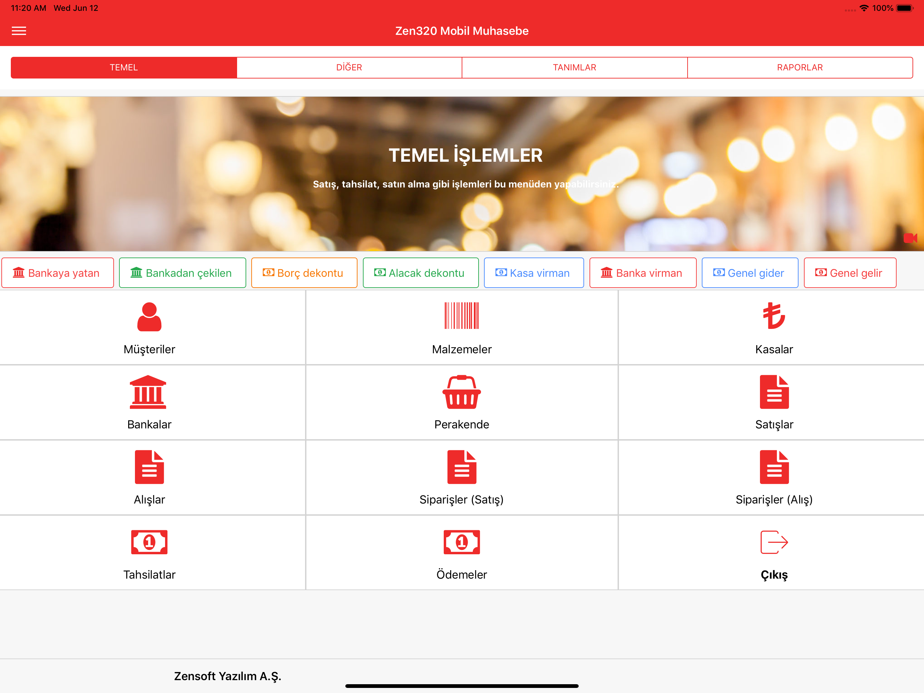Choose the Banka virman button
Image resolution: width=924 pixels, height=693 pixels.
[x=643, y=273]
